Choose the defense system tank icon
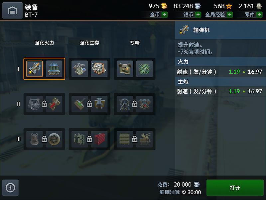The height and width of the screenshot is (200, 266). click(99, 69)
